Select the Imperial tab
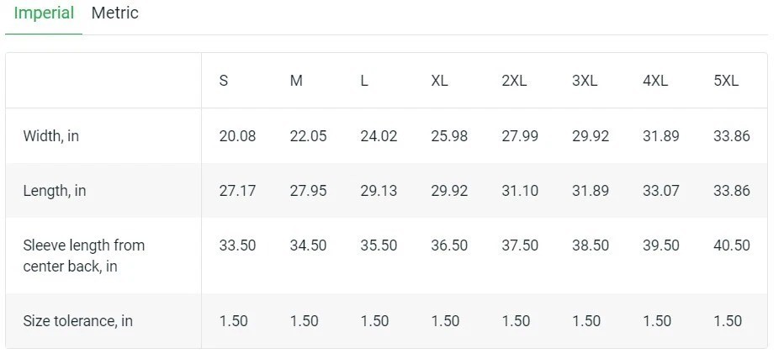 [44, 13]
